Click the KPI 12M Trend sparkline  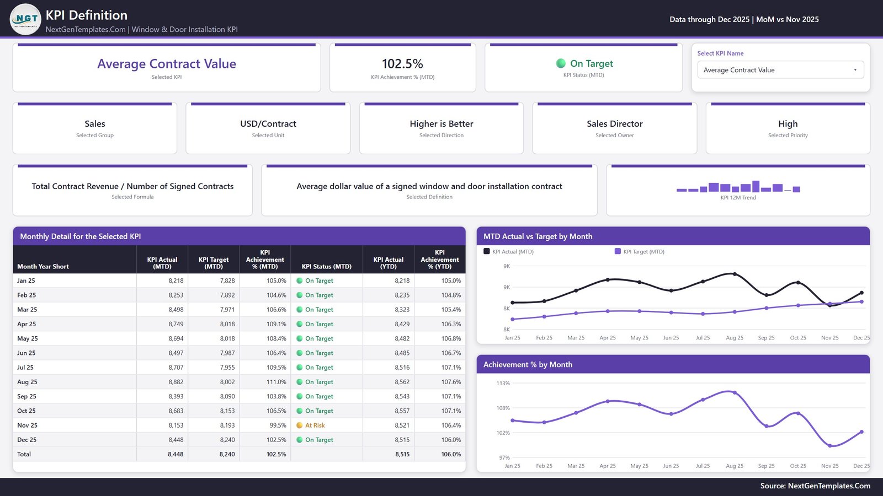click(x=738, y=186)
